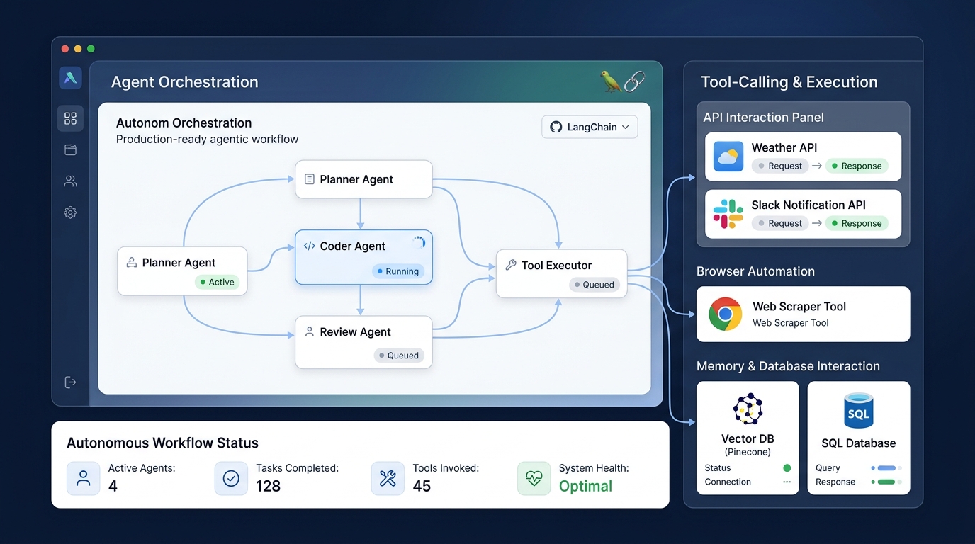The image size is (975, 544).
Task: Click the Chrome browser icon
Action: point(725,314)
